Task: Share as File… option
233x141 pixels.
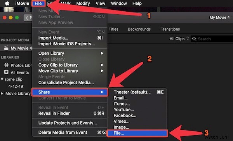Action: 137,133
